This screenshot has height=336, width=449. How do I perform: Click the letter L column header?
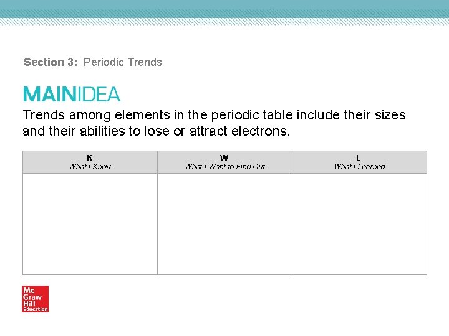tap(359, 157)
